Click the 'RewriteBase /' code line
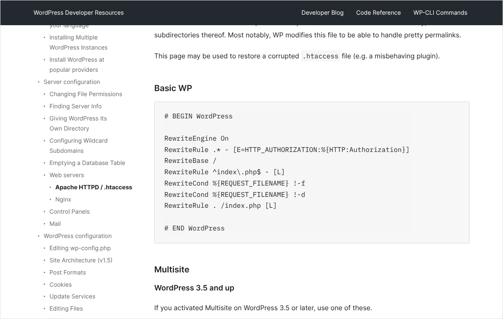Viewport: 503px width, 319px height. pos(190,161)
